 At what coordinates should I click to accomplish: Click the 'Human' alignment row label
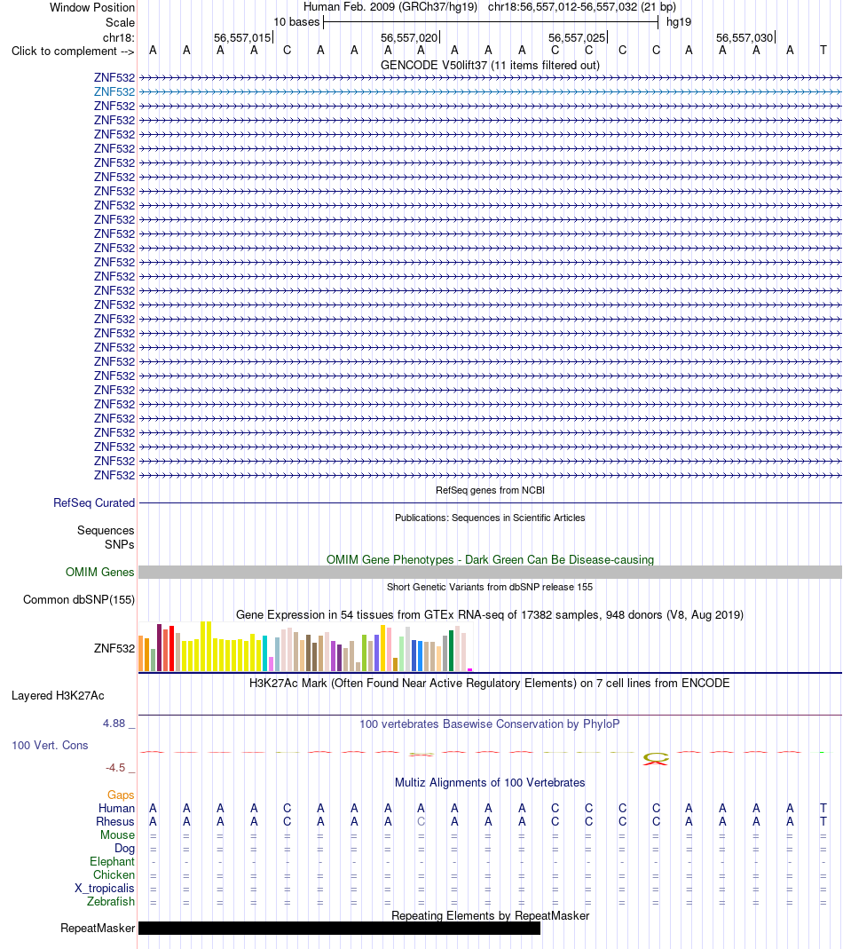coord(117,808)
